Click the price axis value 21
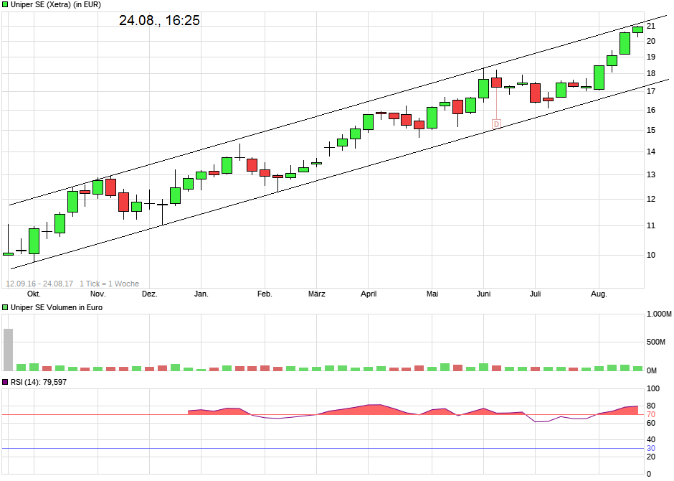 [651, 27]
